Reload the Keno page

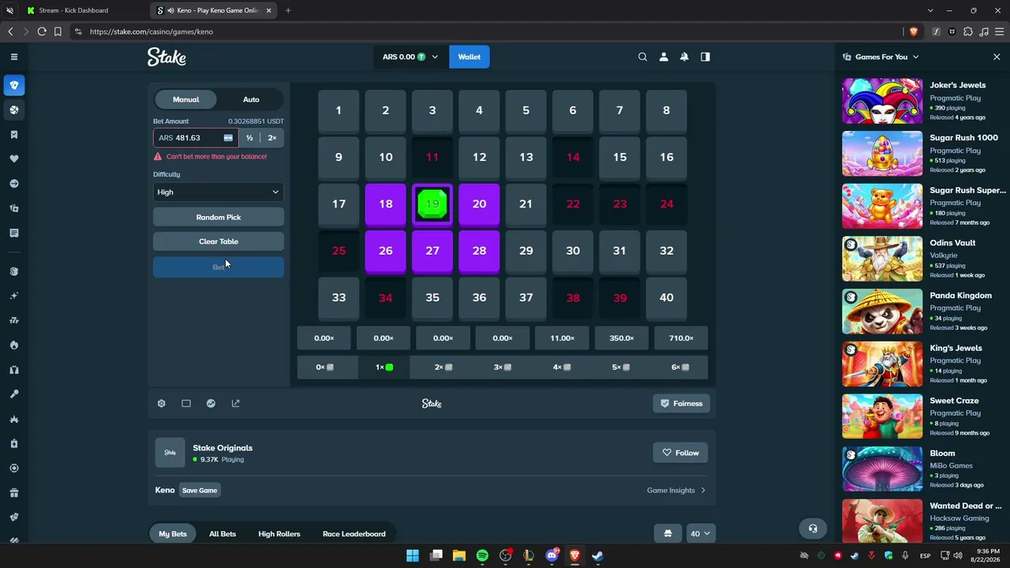[42, 32]
